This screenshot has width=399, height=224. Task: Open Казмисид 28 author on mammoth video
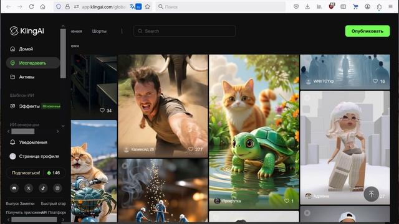[139, 149]
